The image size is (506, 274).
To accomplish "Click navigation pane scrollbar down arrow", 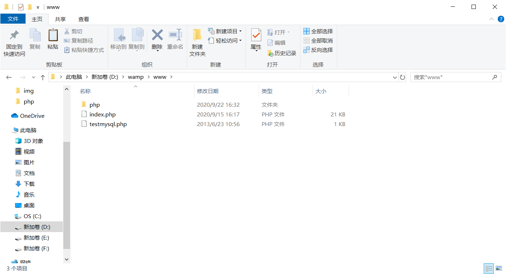I will pos(66,259).
